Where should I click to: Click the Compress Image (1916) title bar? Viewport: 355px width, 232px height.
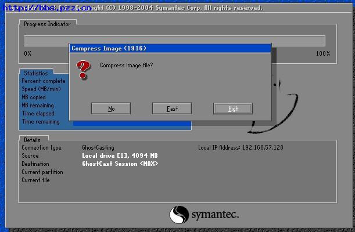point(170,48)
